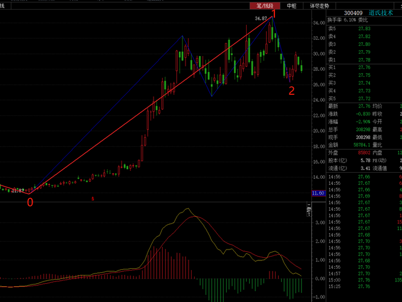Select the 买3 row at 27.74
The width and height of the screenshot is (402, 302).
[364, 83]
